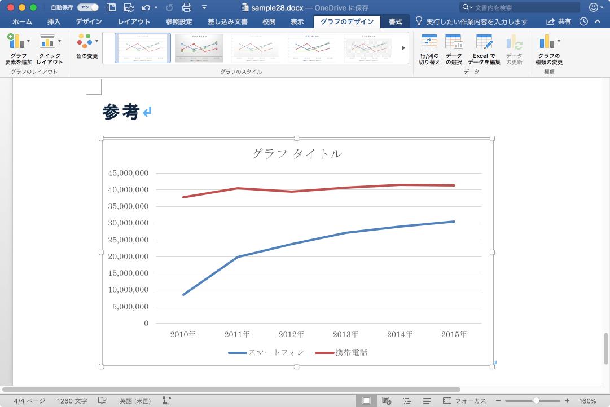Switch to the 挿入 tab
610x407 pixels.
click(x=54, y=22)
